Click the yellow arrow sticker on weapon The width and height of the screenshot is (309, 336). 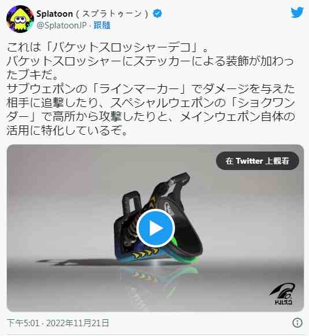(145, 253)
